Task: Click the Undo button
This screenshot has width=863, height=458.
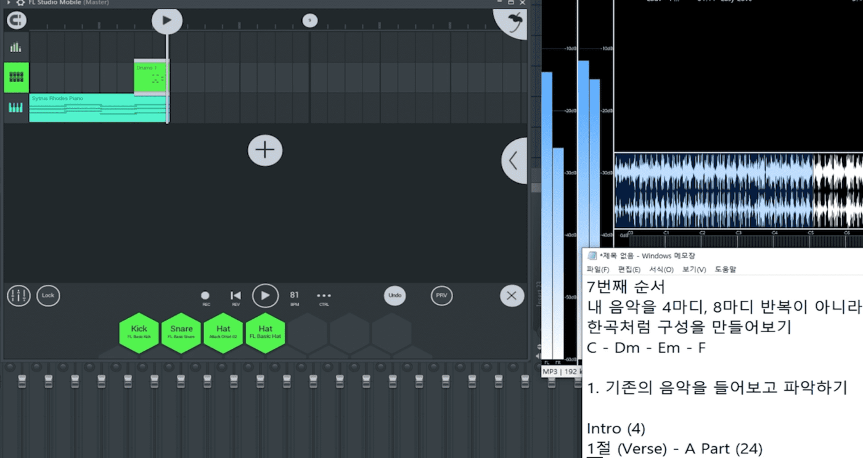Action: pyautogui.click(x=395, y=296)
